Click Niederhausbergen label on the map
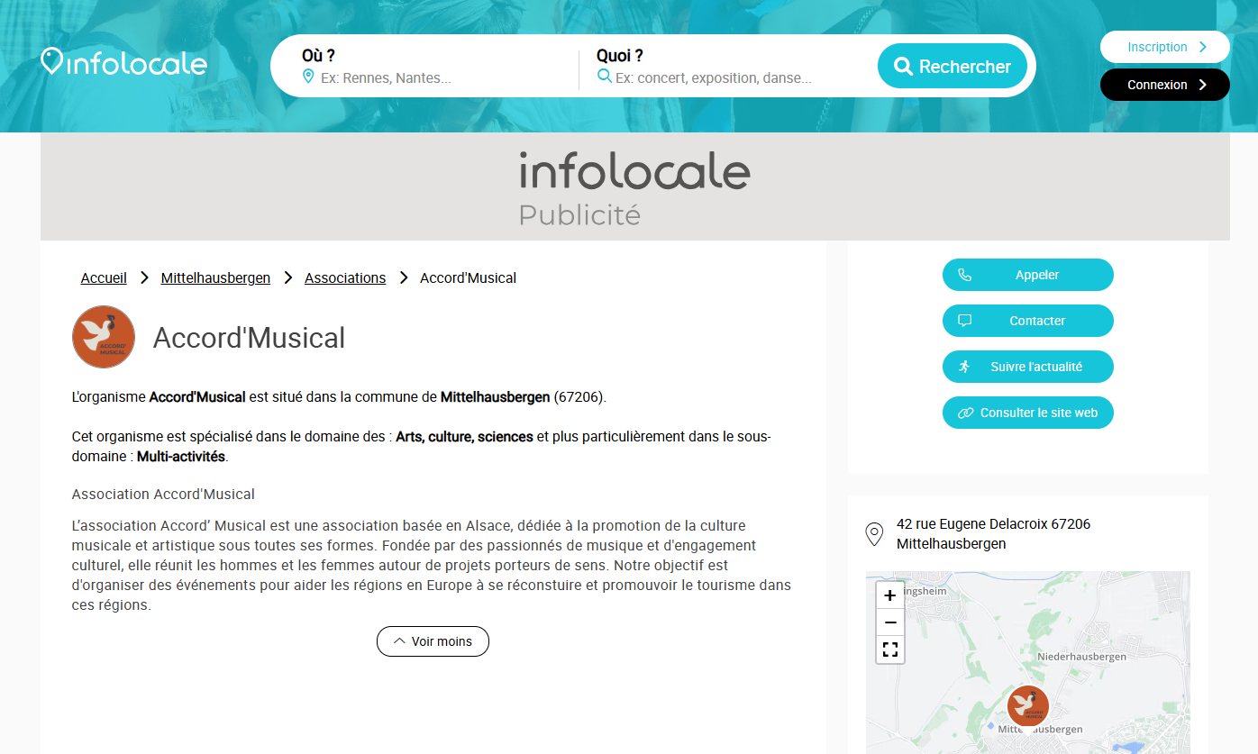This screenshot has width=1258, height=754. coord(1082,657)
